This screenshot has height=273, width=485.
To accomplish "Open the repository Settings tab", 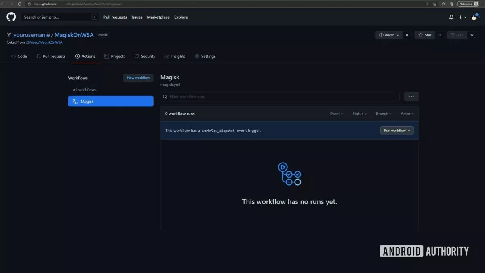I will tap(205, 56).
